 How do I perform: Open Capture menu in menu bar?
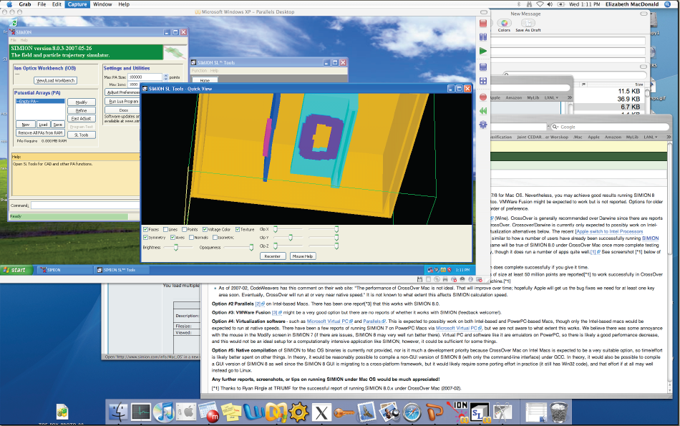(x=77, y=4)
